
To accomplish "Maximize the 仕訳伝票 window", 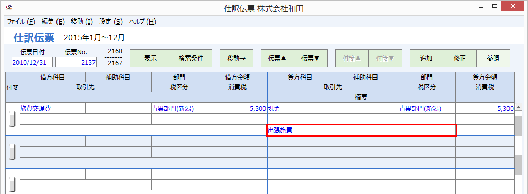I will [495, 6].
